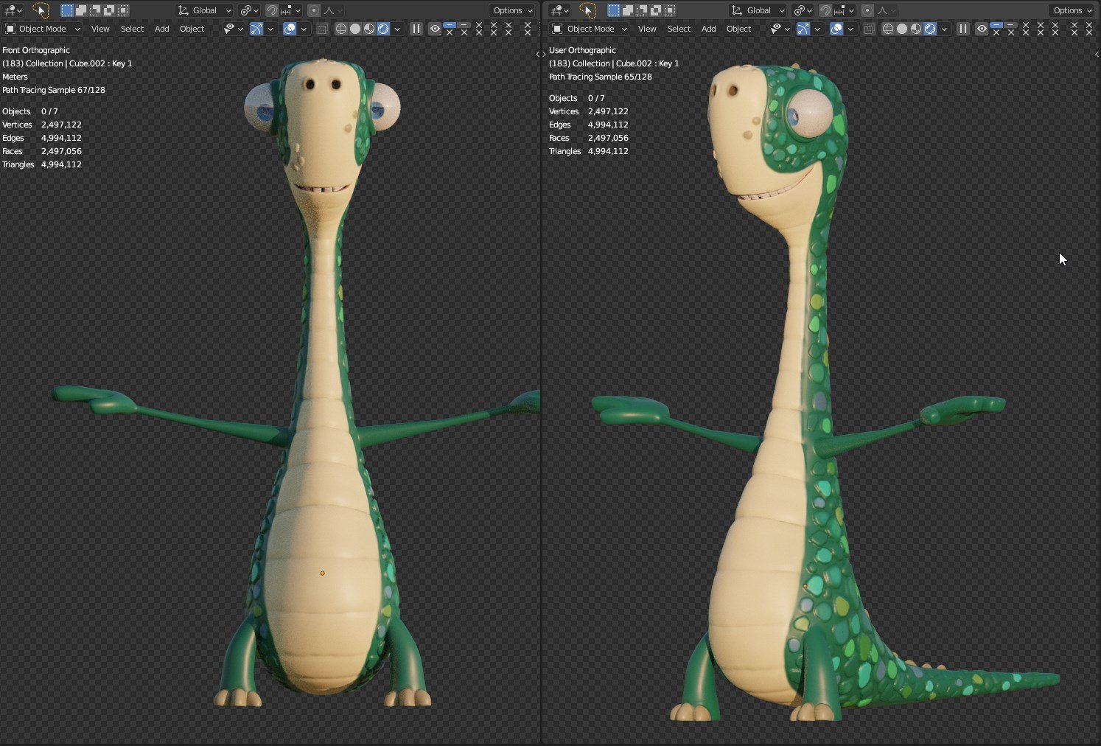Choose the extend selection mode icon in left viewport
The height and width of the screenshot is (746, 1101).
pyautogui.click(x=81, y=10)
